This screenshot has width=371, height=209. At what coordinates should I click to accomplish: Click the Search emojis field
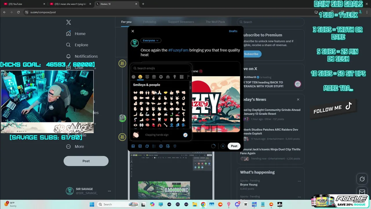[161, 68]
